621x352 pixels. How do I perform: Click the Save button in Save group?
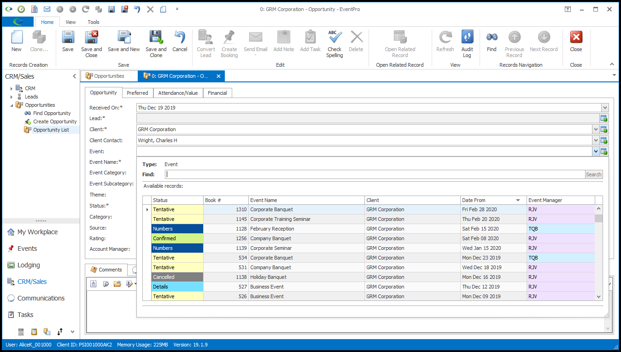(x=68, y=41)
